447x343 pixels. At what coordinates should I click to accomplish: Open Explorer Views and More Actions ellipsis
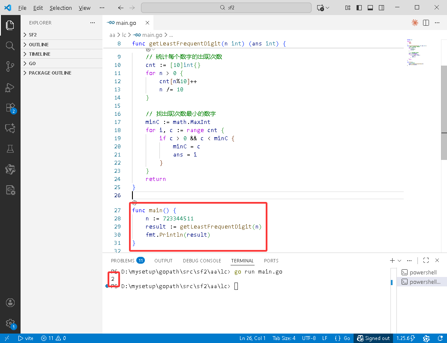click(x=93, y=23)
